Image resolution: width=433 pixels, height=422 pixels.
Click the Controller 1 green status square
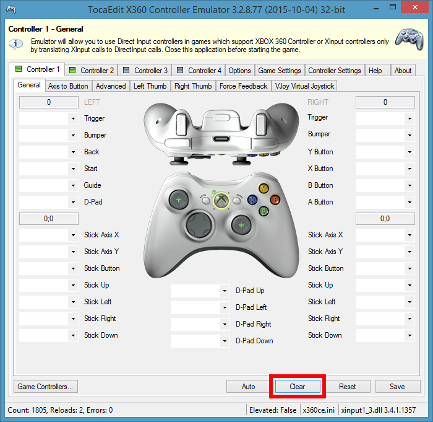19,69
